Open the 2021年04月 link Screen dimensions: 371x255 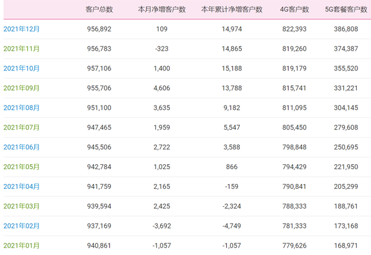coord(21,186)
